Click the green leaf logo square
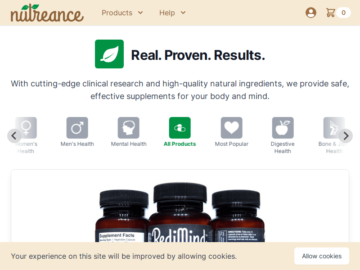Image resolution: width=360 pixels, height=270 pixels. pos(109,54)
